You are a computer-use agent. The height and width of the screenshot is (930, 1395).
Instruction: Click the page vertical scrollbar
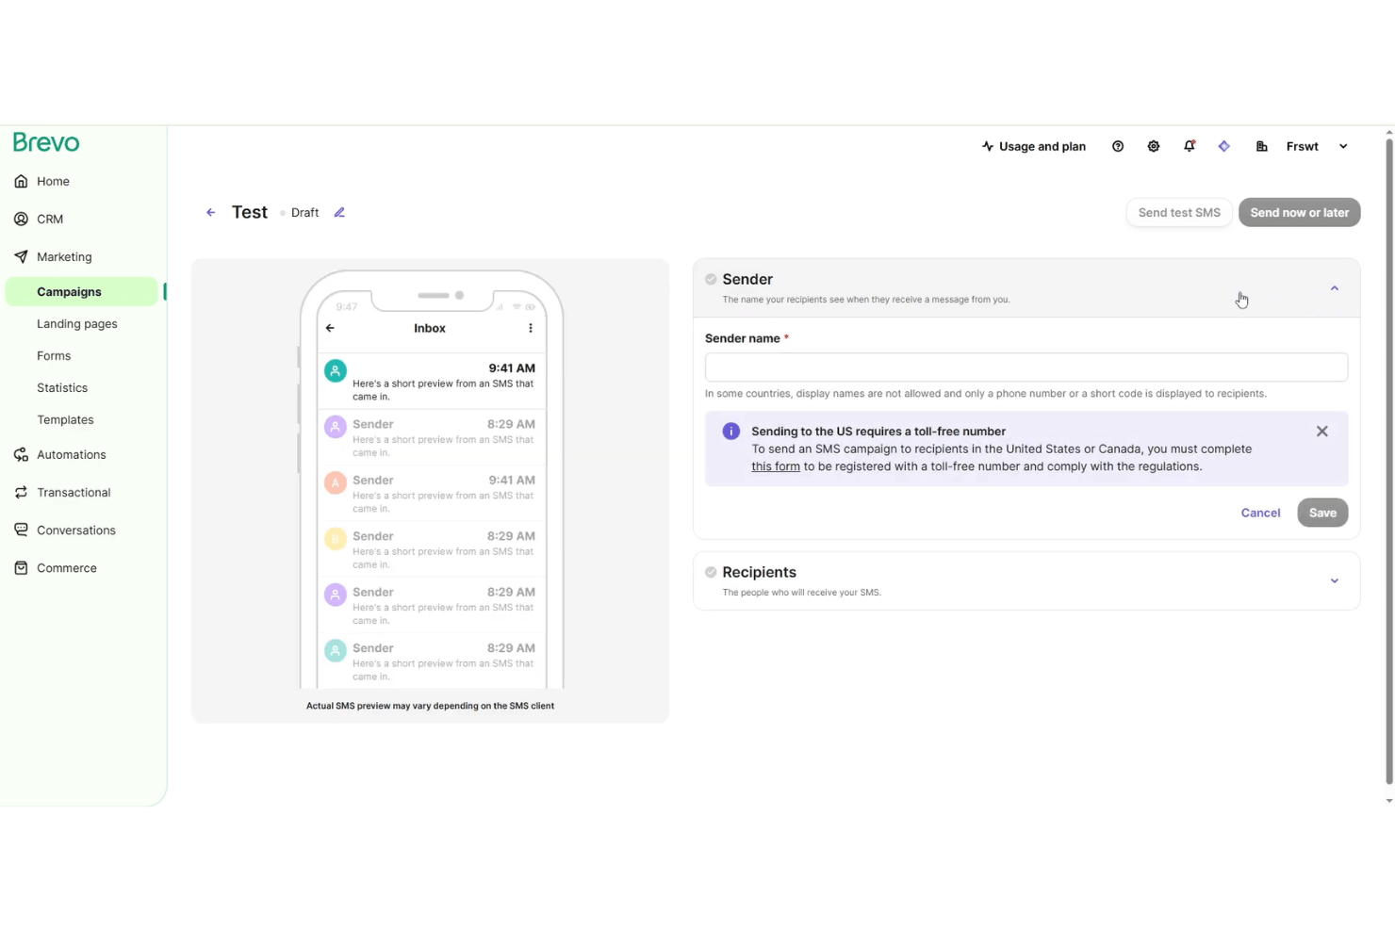(1389, 462)
